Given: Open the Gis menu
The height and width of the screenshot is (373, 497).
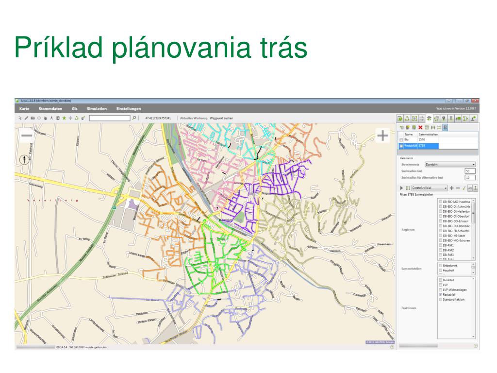Looking at the screenshot, I should pyautogui.click(x=74, y=108).
